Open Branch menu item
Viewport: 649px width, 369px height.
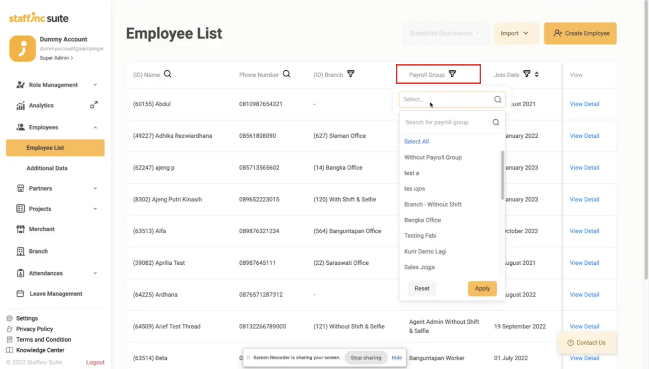pos(38,251)
